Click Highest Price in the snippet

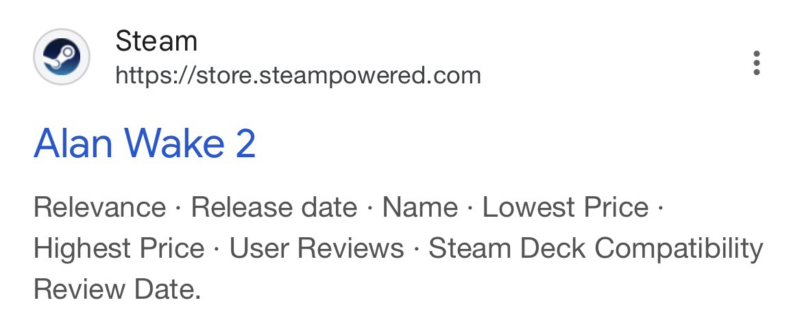point(119,249)
